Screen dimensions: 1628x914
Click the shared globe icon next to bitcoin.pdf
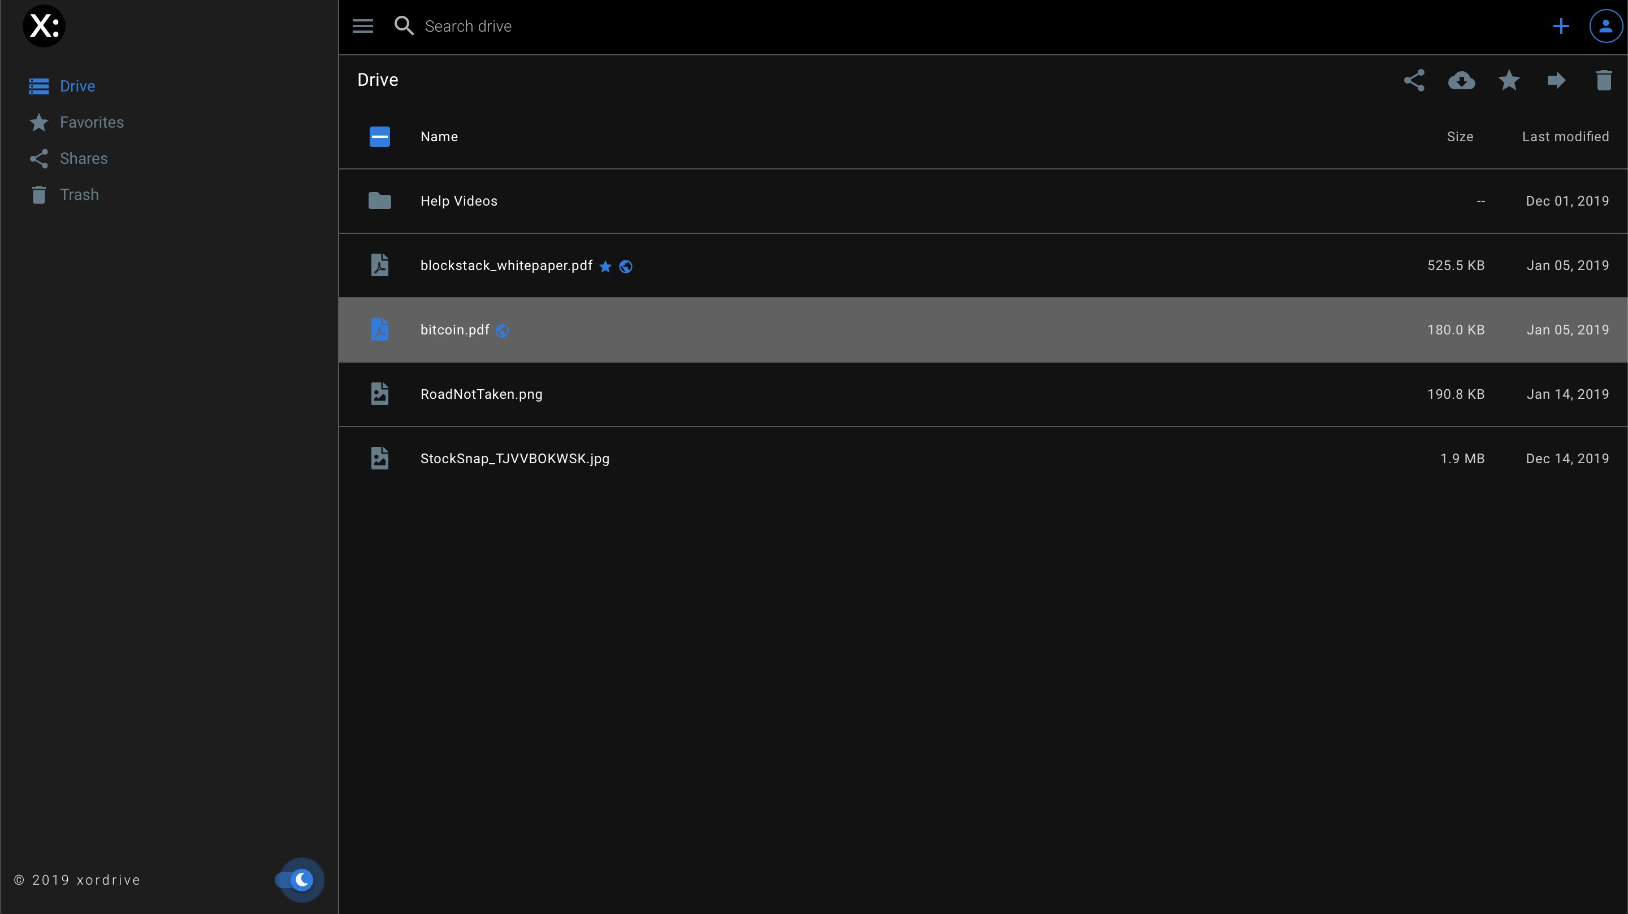click(x=503, y=330)
